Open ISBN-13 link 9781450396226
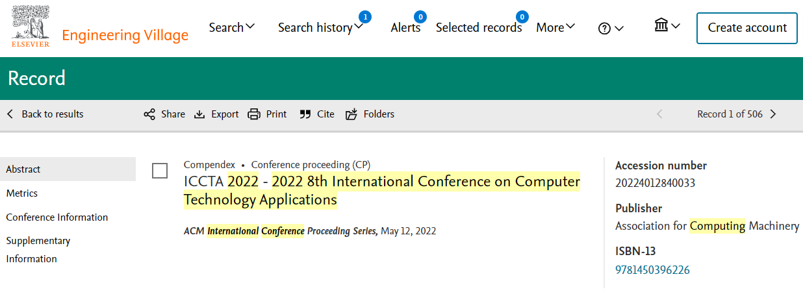 pyautogui.click(x=652, y=270)
